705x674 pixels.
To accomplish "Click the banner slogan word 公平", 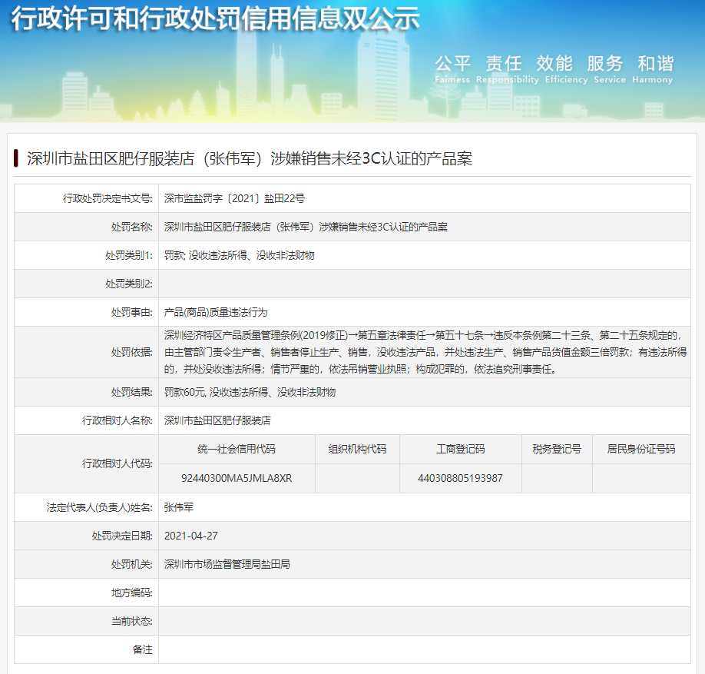I will [x=453, y=64].
